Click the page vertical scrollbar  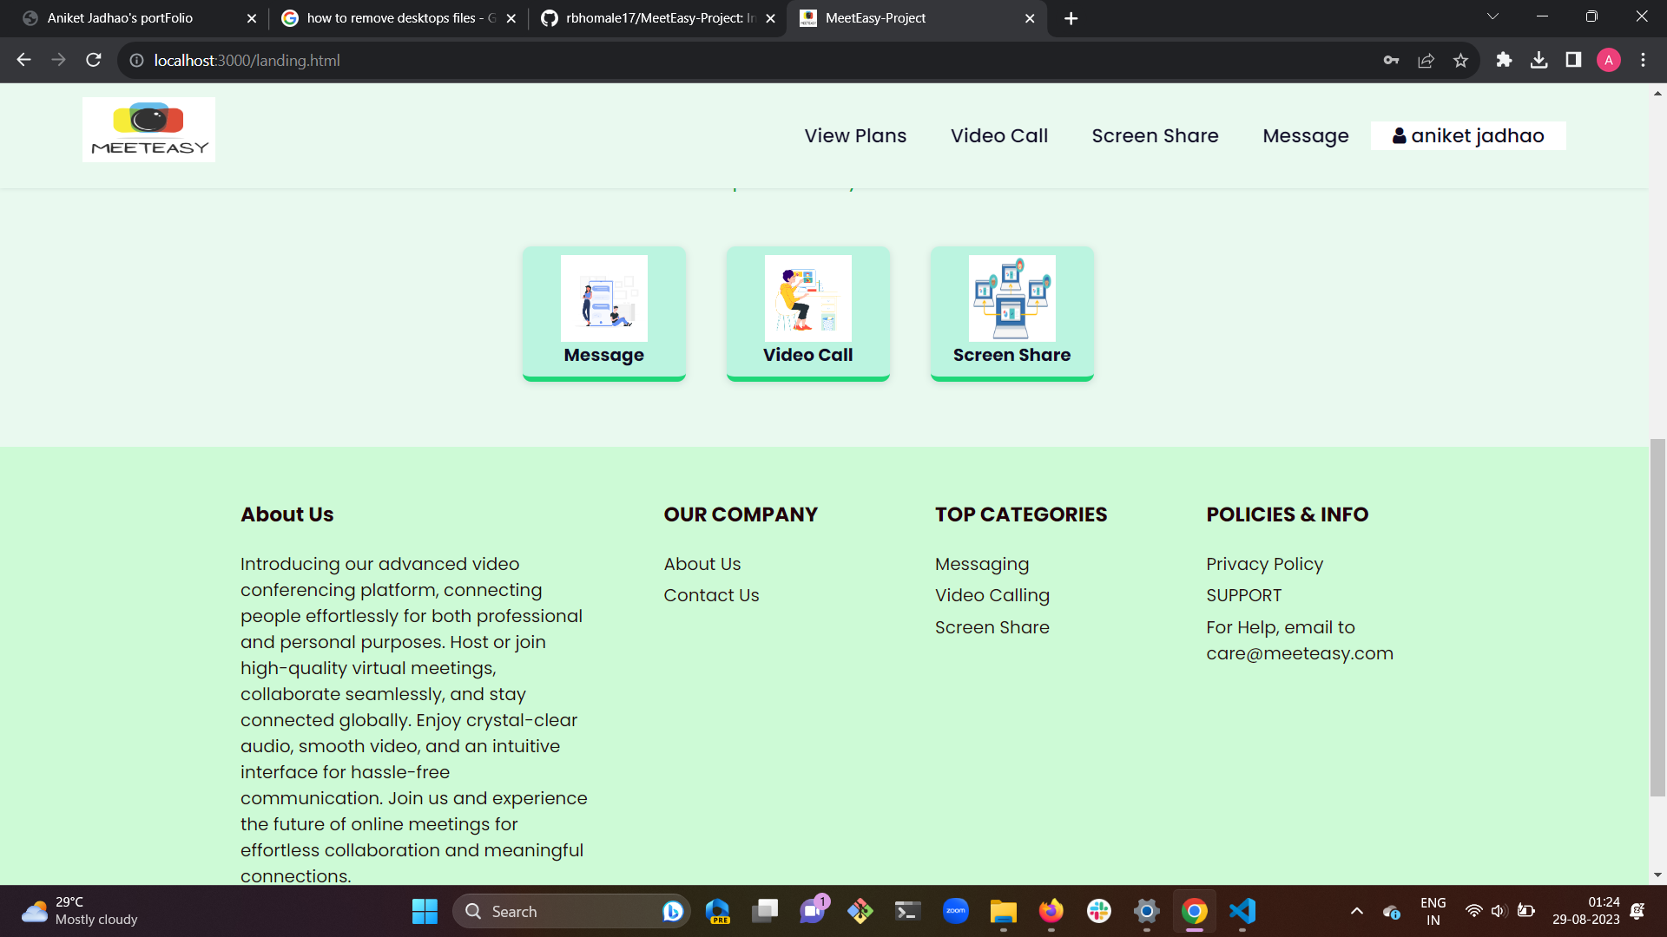[x=1657, y=616]
